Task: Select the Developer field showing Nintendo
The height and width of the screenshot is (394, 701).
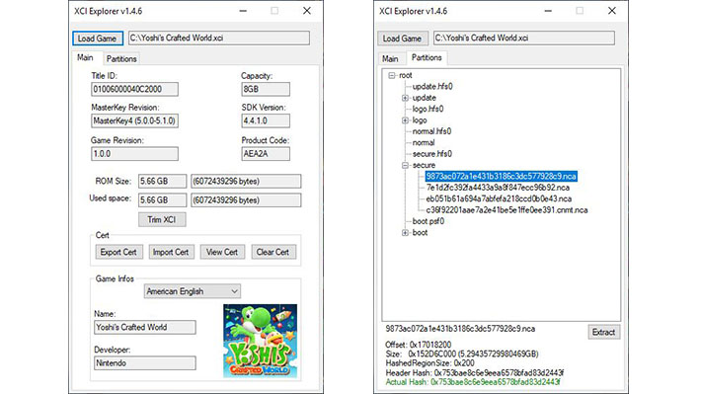Action: pos(145,363)
